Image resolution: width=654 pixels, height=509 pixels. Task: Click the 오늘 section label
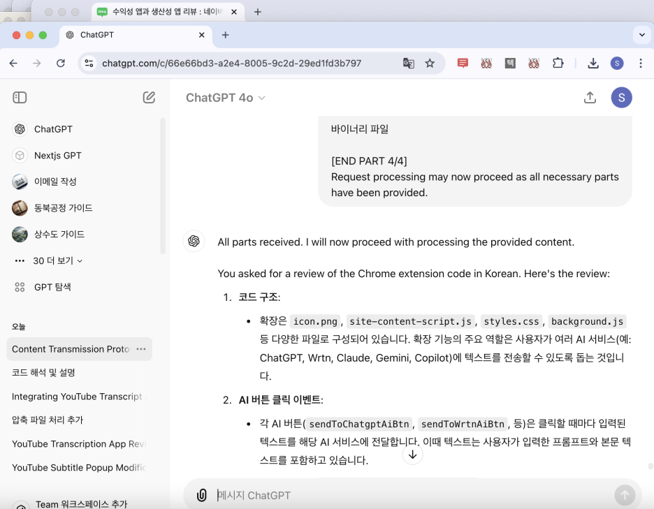(18, 326)
